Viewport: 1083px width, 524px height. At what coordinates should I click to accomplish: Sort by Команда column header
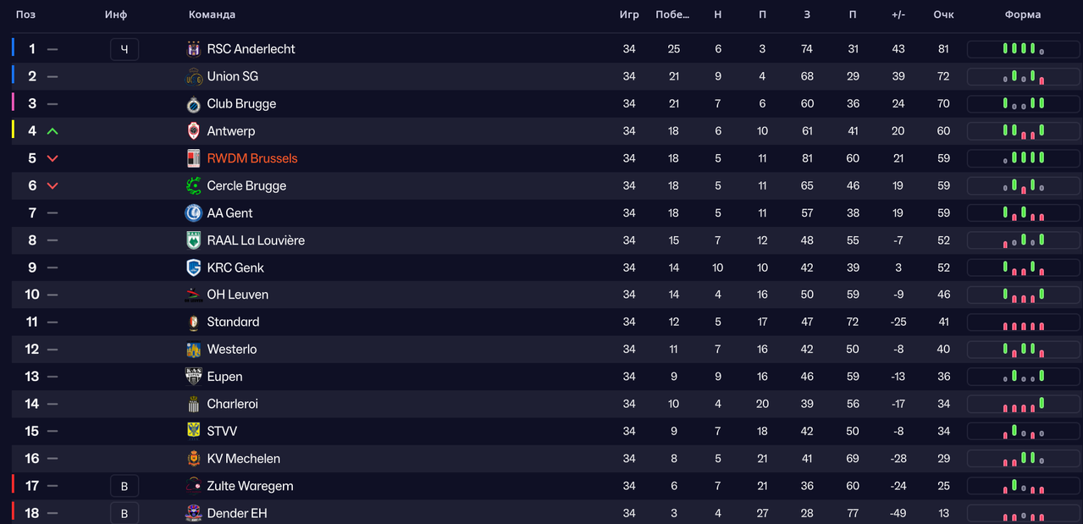pos(212,14)
